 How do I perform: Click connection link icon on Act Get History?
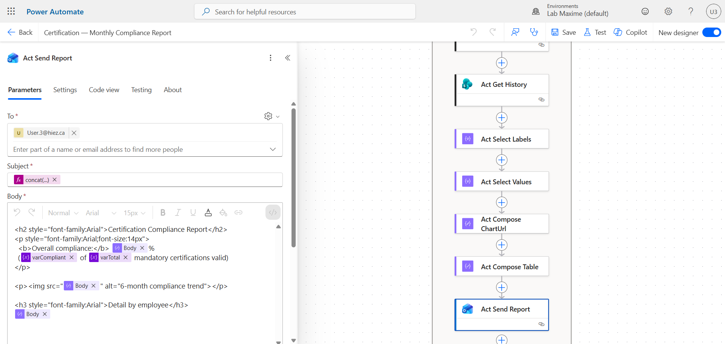(x=541, y=100)
